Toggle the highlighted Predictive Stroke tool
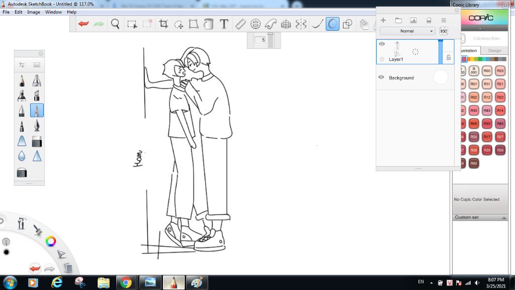The width and height of the screenshot is (515, 290). click(332, 24)
